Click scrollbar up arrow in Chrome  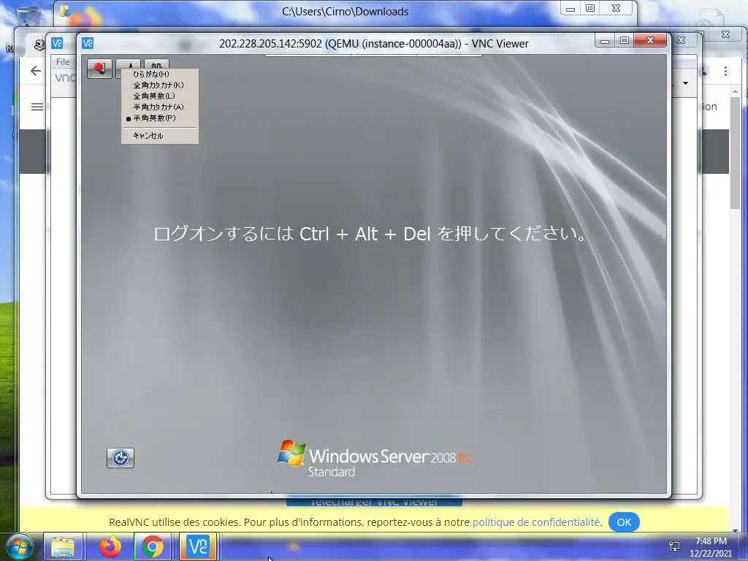(x=735, y=91)
